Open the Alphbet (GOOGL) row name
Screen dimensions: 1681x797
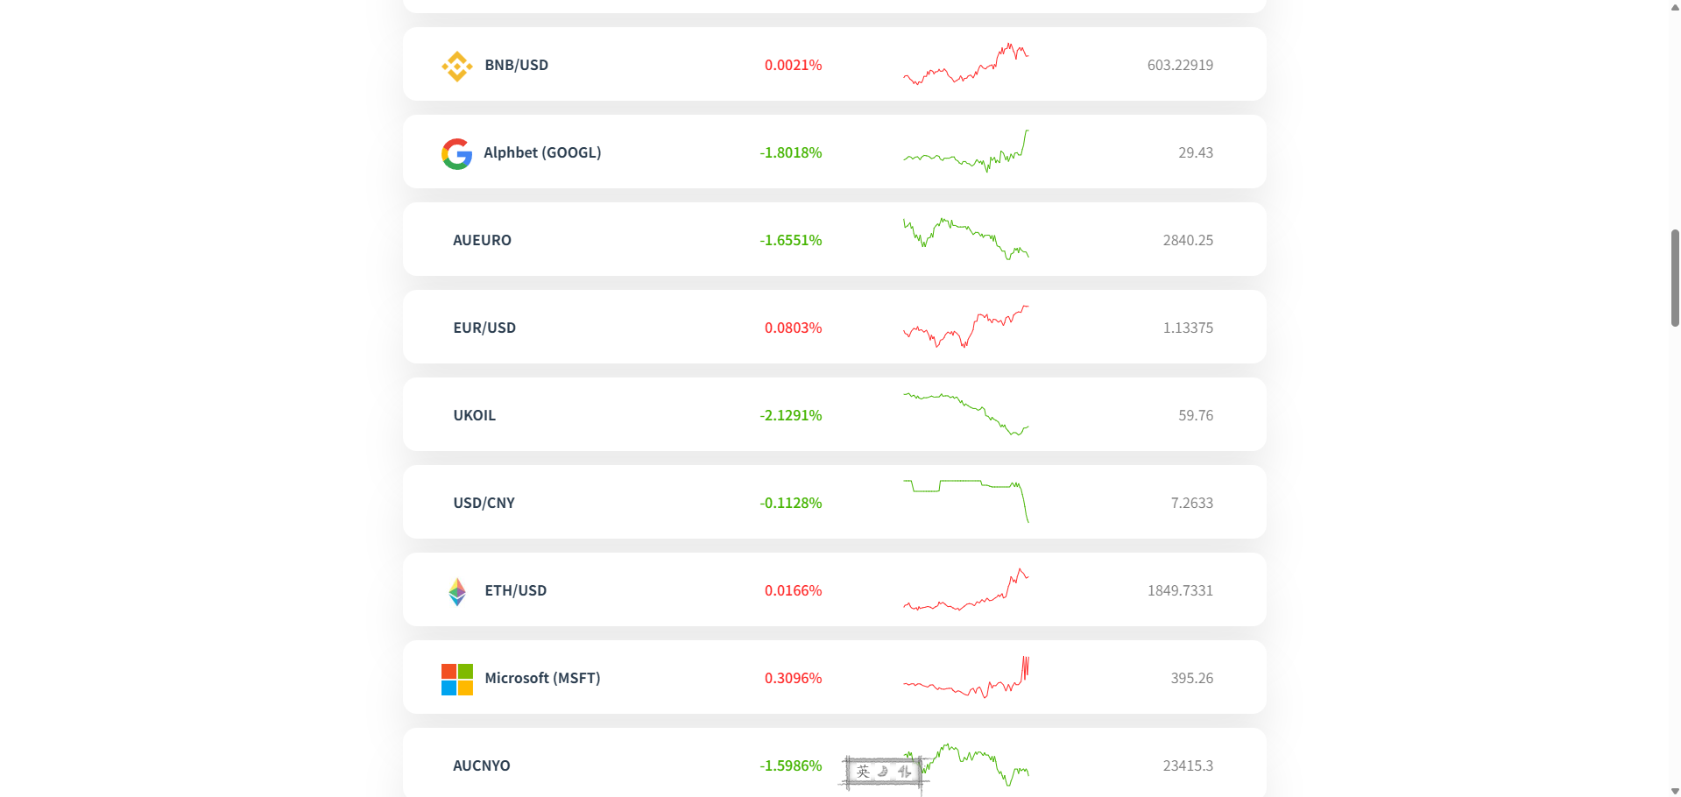tap(542, 152)
